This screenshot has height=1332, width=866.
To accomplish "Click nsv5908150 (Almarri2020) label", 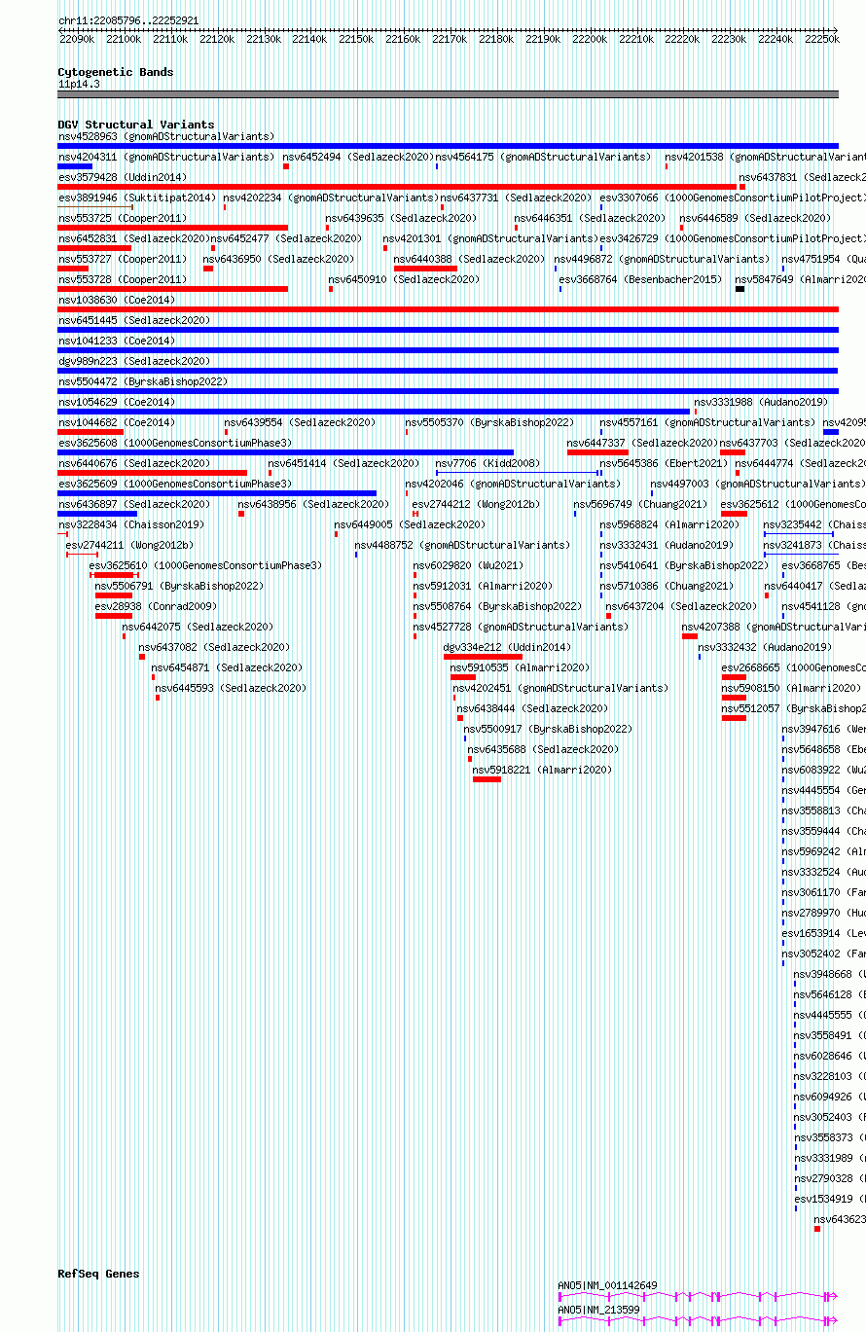I will (791, 688).
